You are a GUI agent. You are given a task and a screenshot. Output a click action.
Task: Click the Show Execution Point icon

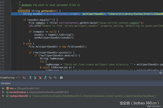24,77
